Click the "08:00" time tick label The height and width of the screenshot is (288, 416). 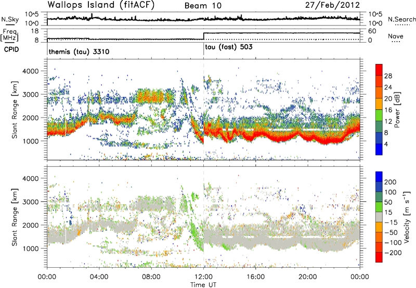(151, 277)
